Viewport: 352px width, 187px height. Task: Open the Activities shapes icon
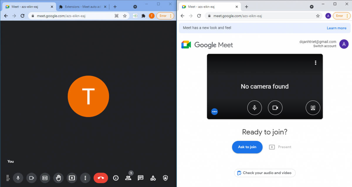pyautogui.click(x=153, y=178)
